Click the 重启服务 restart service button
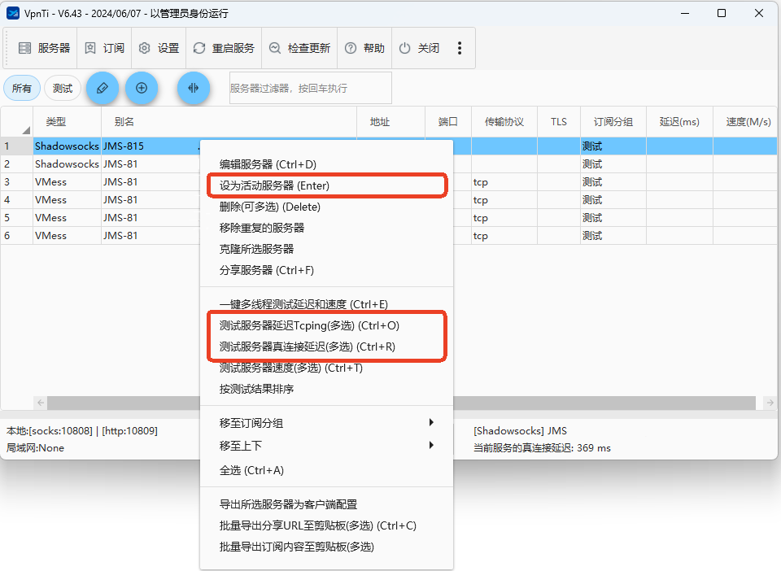781x571 pixels. coord(225,48)
